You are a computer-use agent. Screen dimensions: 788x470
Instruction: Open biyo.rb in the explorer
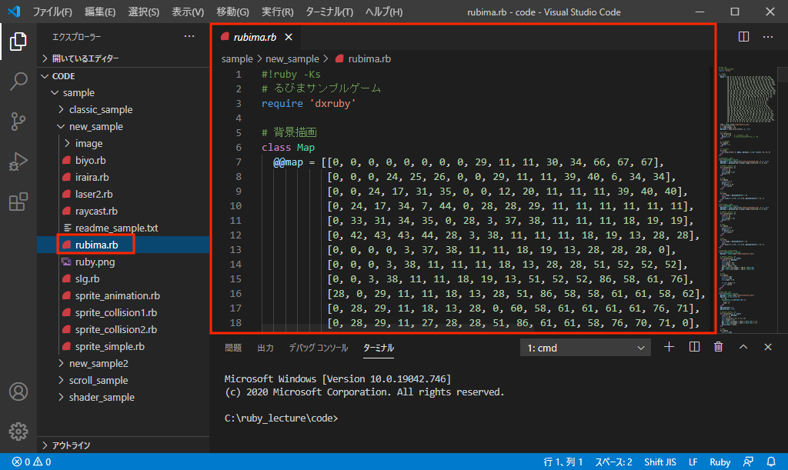tap(123, 161)
